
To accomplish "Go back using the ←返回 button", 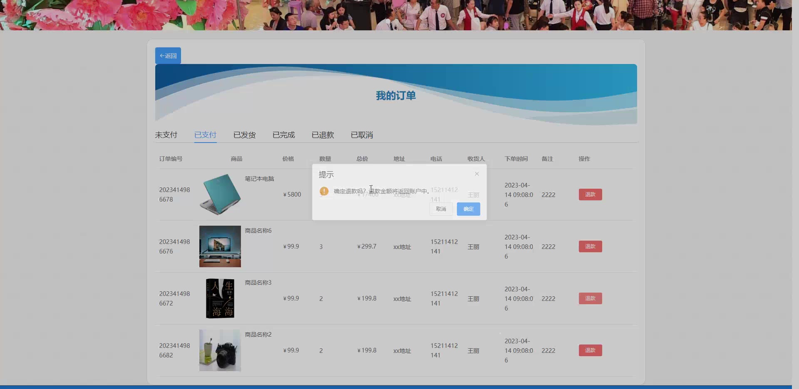I will pos(168,56).
